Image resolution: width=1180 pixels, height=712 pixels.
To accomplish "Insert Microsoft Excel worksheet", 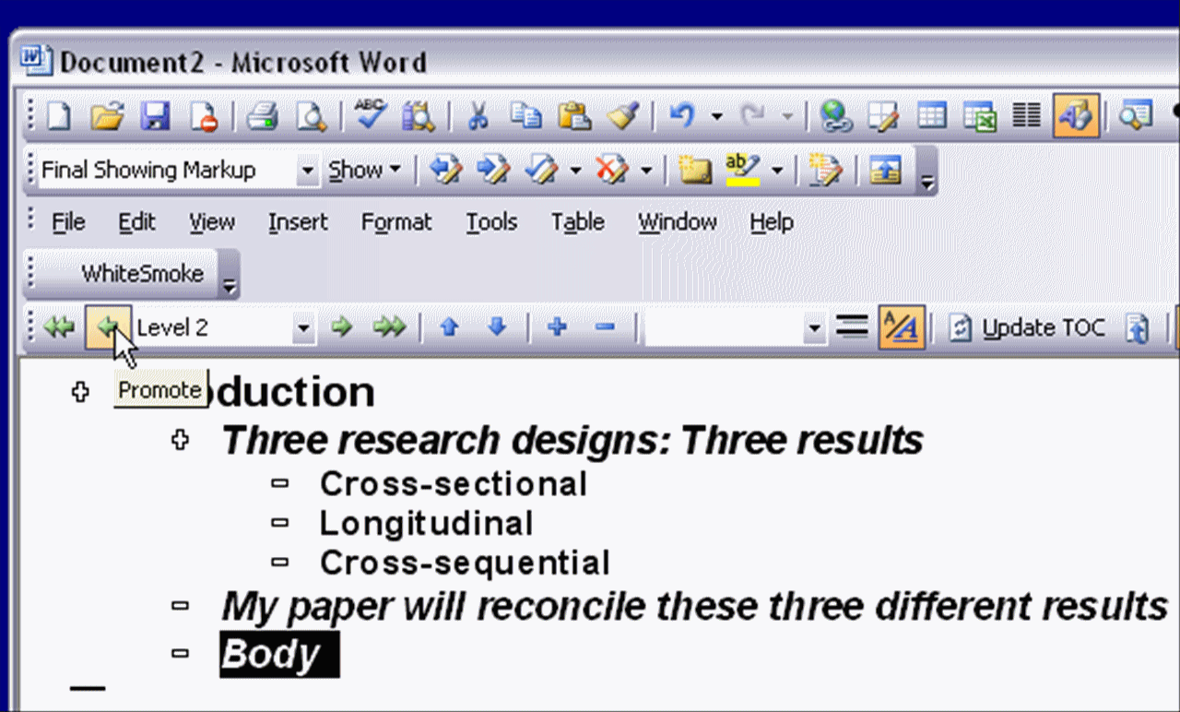I will tap(980, 116).
